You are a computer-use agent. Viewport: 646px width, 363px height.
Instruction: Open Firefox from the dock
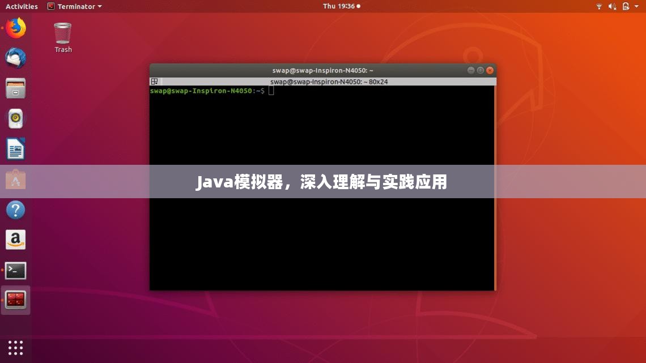click(x=16, y=28)
